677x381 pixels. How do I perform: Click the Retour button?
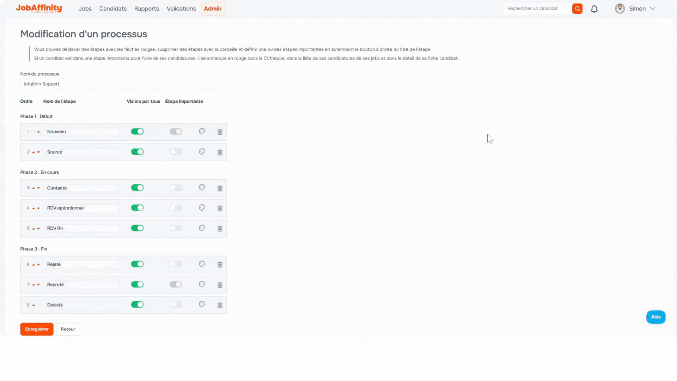[68, 329]
